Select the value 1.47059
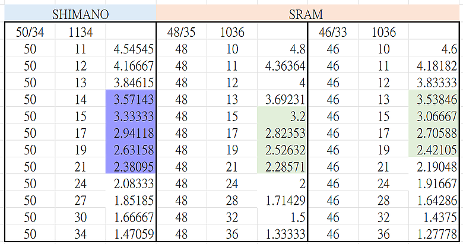Screen dimensions: 463x244 131,234
